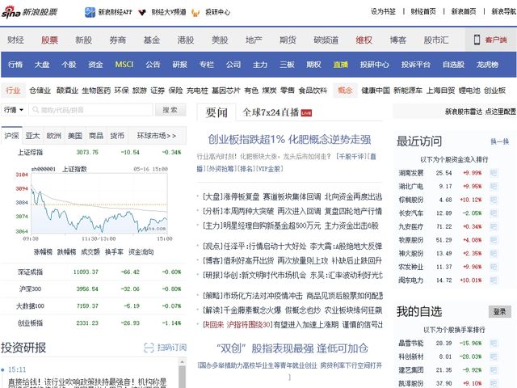Viewport: 517px width, 388px height.
Task: Show the 换手率 ranking
Action: pos(114,252)
